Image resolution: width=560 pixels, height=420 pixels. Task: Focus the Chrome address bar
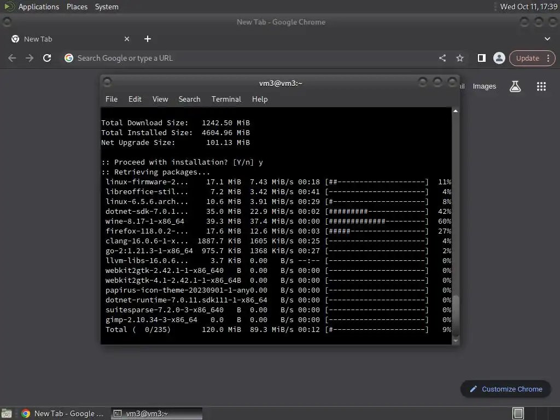point(250,58)
